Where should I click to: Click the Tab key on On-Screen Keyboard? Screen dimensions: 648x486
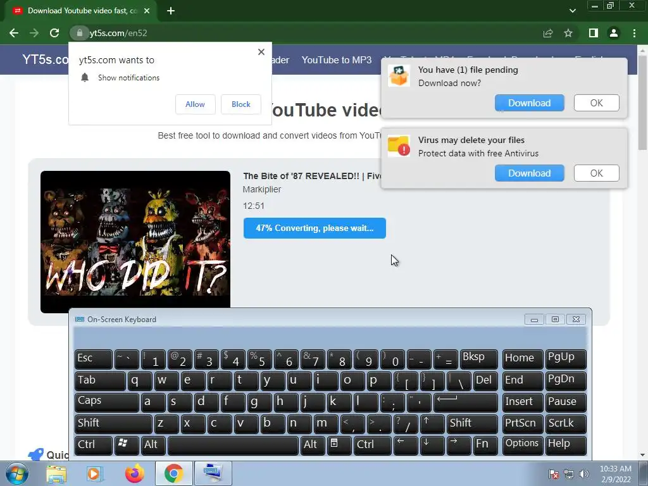pos(100,380)
